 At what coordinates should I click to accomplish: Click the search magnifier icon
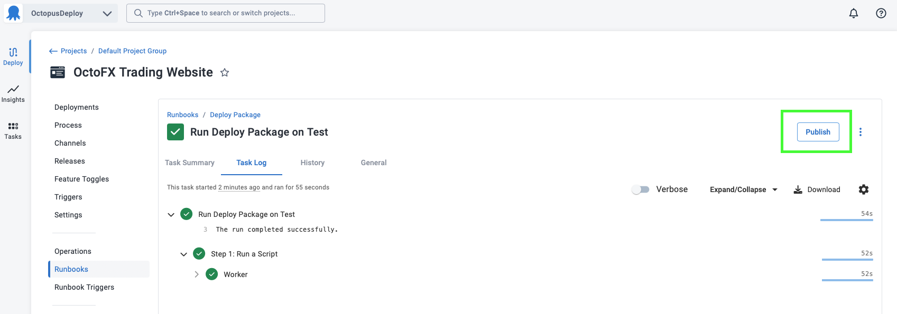point(138,13)
